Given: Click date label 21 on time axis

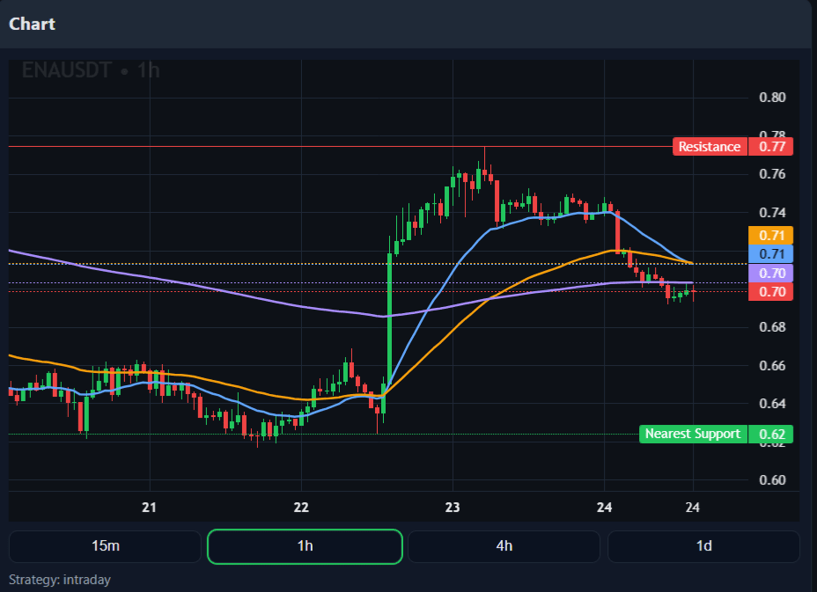Looking at the screenshot, I should coord(150,508).
